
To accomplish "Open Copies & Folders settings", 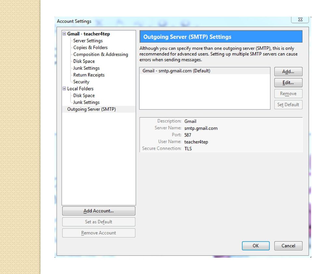I will [x=90, y=47].
